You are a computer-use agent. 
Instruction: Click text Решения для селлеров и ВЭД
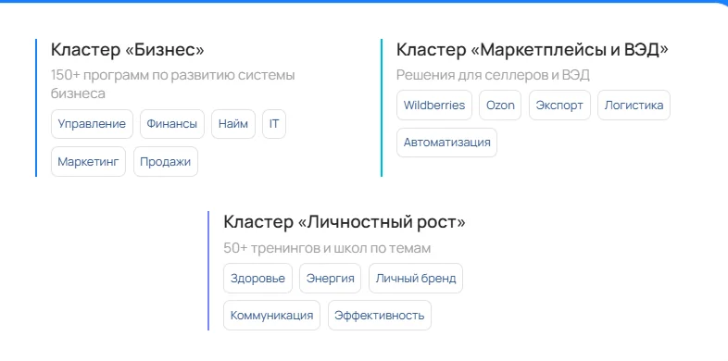493,75
